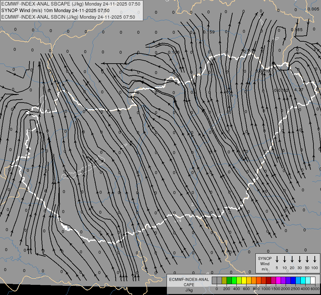Click the 0.0710 value label
321x295 pixels.
click(x=263, y=71)
